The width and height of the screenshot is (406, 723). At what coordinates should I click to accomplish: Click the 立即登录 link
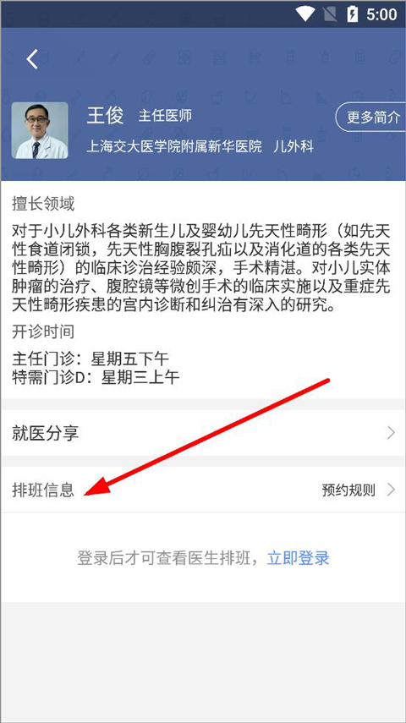point(298,558)
